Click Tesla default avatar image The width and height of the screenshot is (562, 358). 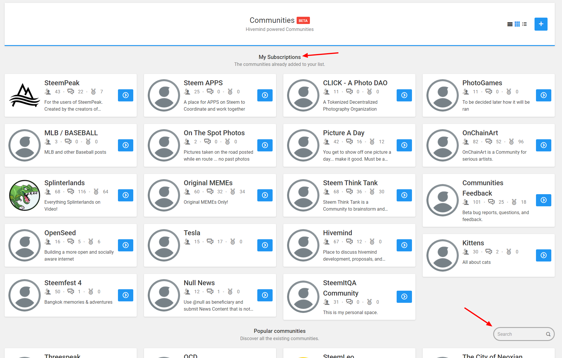pos(164,245)
